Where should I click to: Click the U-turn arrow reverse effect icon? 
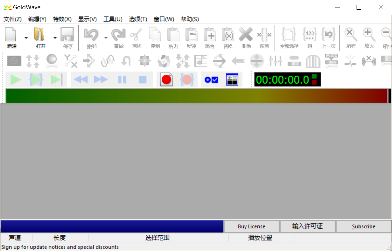tap(126, 61)
